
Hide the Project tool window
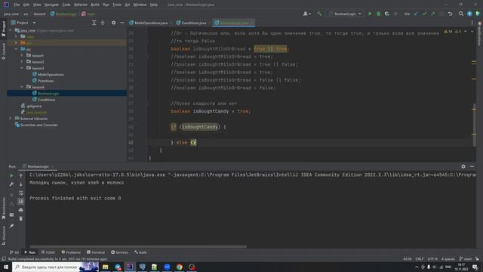click(122, 23)
